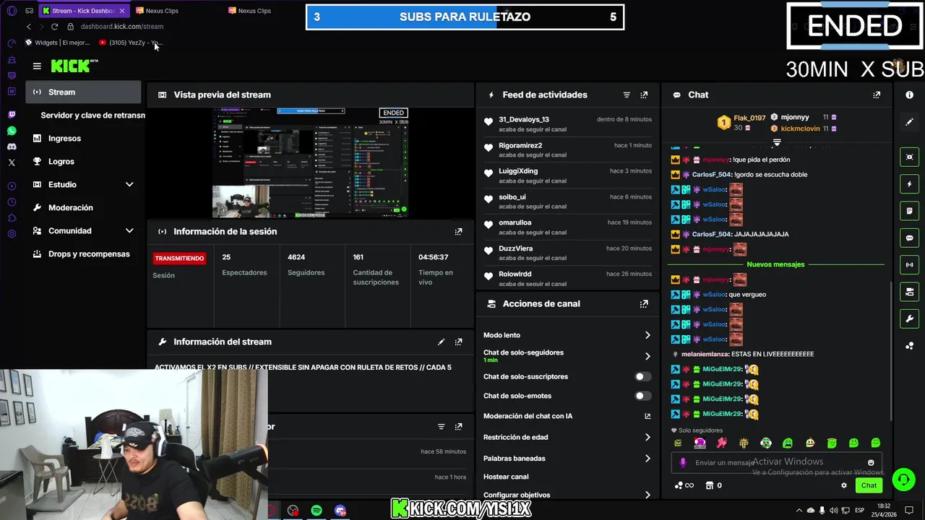Click the chat panel scrollbar
The height and width of the screenshot is (520, 925).
pos(892,350)
